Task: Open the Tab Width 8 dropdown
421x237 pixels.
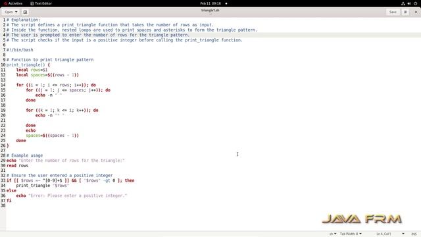Action: (x=351, y=234)
